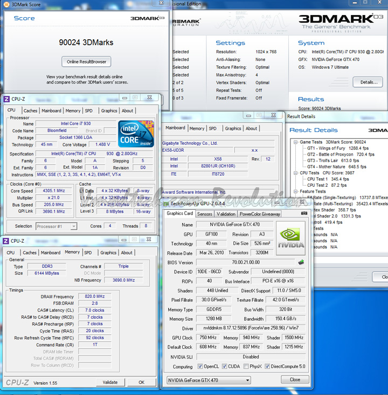The height and width of the screenshot is (395, 388).
Task: Toggle the OpenCL checkbox in GPU-Z
Action: (x=200, y=366)
